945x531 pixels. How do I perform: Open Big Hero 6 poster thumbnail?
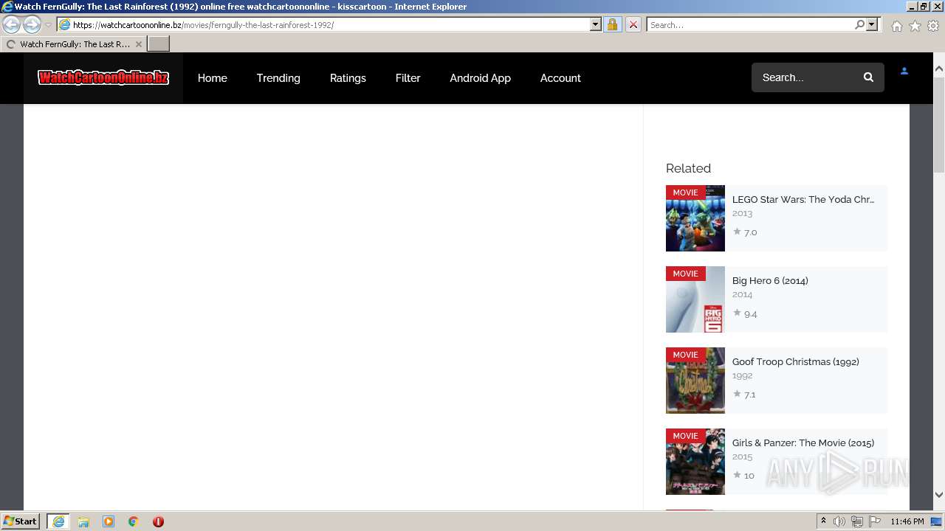click(695, 299)
